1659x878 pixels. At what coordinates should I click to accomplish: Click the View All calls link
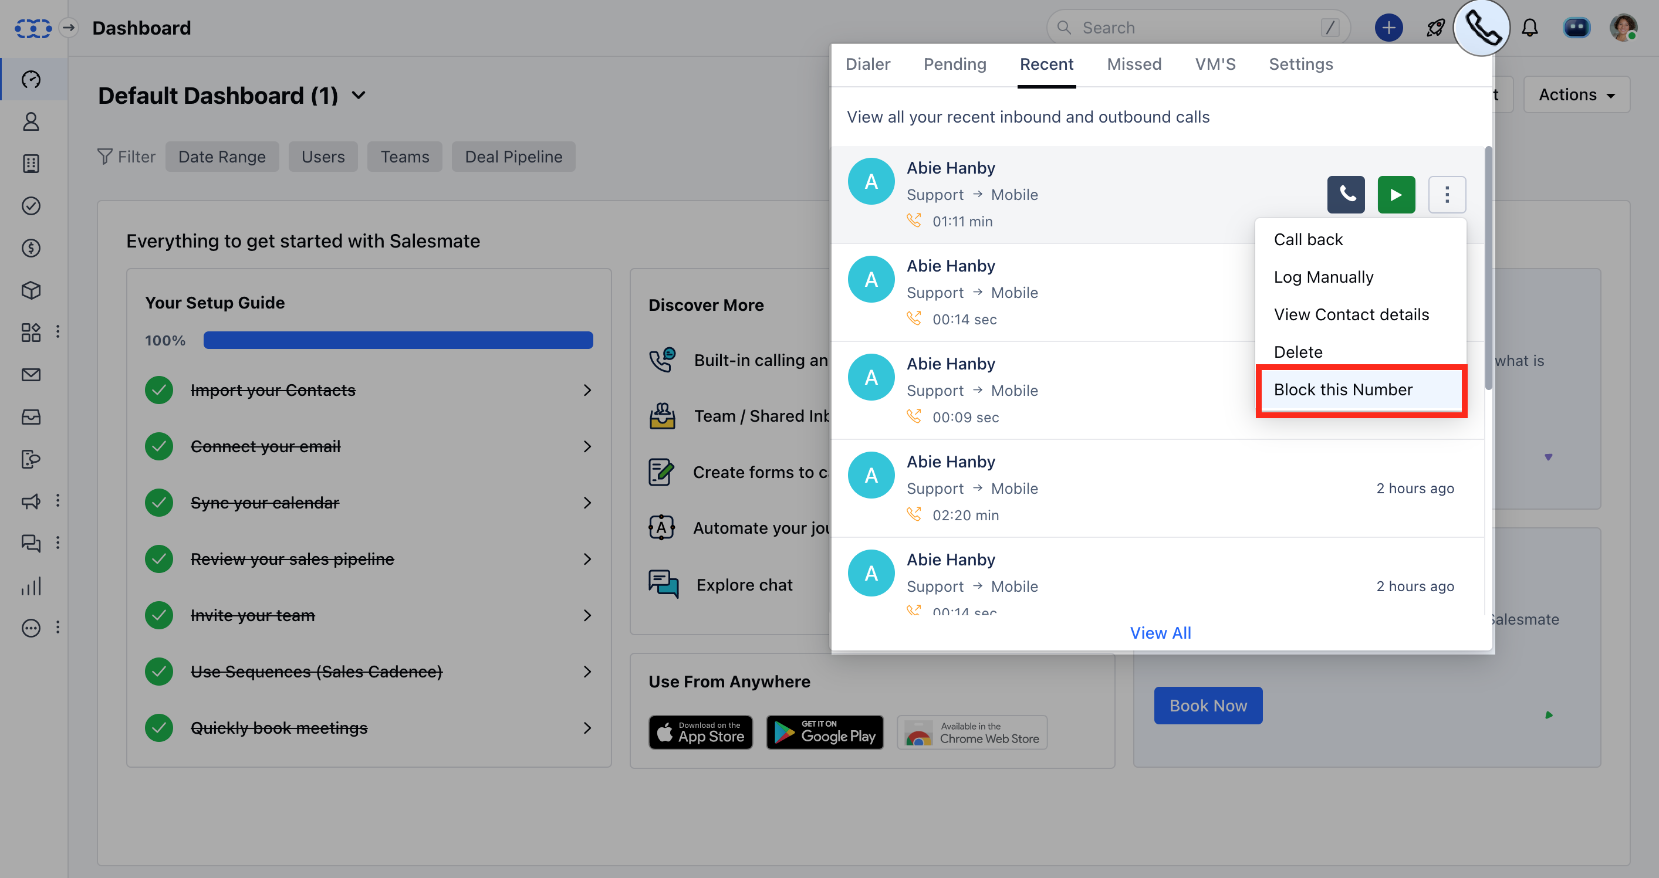coord(1161,633)
